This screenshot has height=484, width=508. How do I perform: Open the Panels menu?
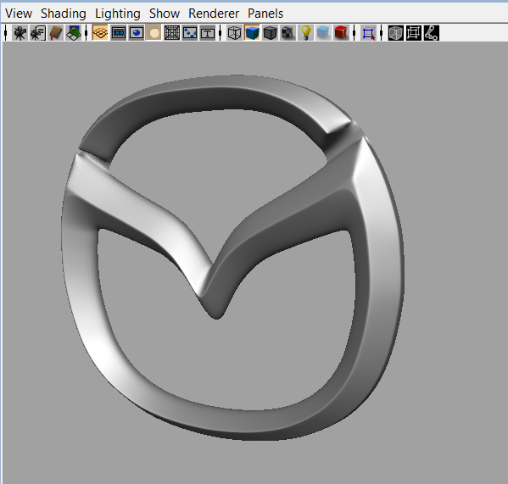pyautogui.click(x=265, y=14)
